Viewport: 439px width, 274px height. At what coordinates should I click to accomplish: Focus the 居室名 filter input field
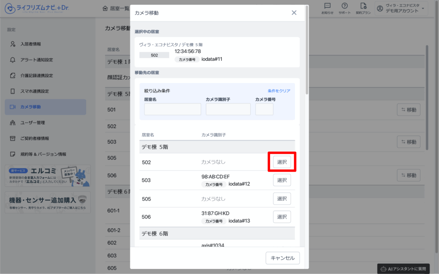tap(172, 109)
